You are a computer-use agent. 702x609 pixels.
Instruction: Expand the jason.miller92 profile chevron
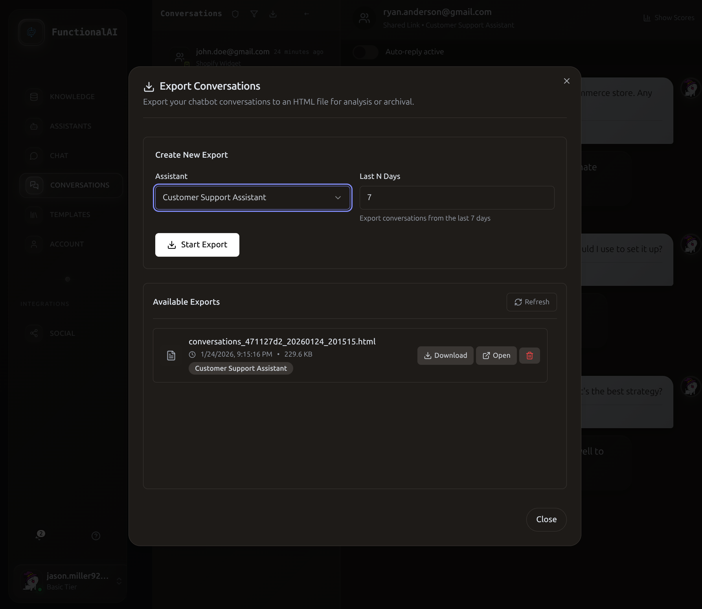coord(119,581)
